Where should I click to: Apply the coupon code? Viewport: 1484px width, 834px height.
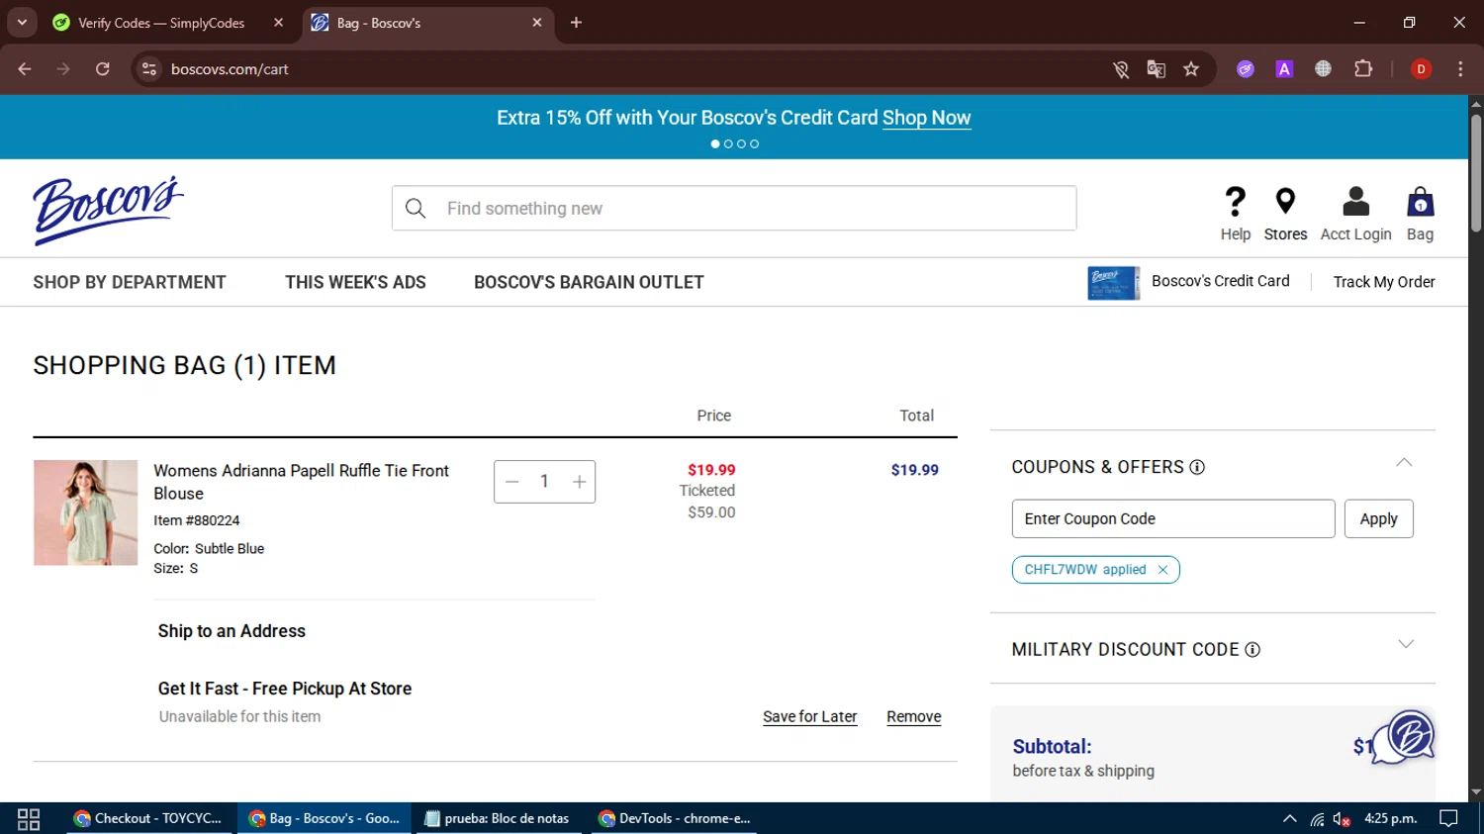click(1378, 518)
